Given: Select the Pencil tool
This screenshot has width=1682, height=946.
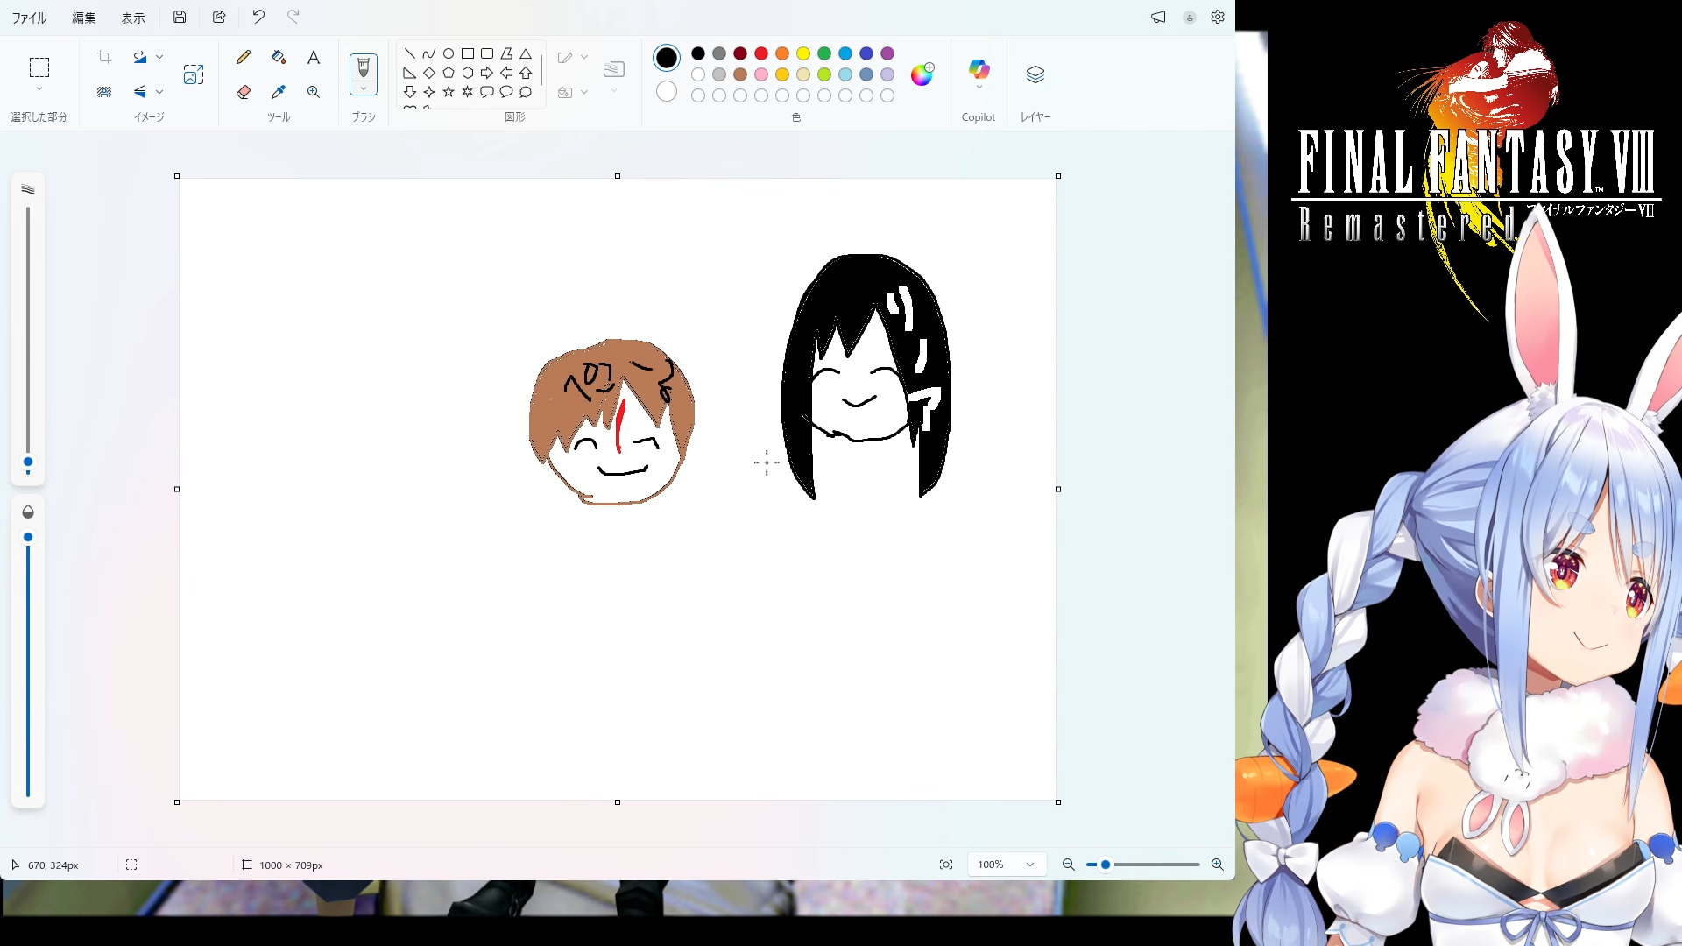Looking at the screenshot, I should point(244,58).
